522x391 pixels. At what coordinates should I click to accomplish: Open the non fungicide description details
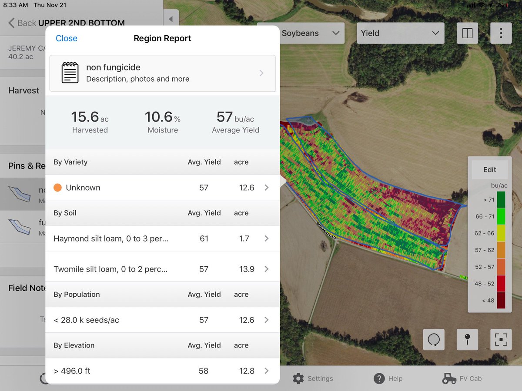261,73
